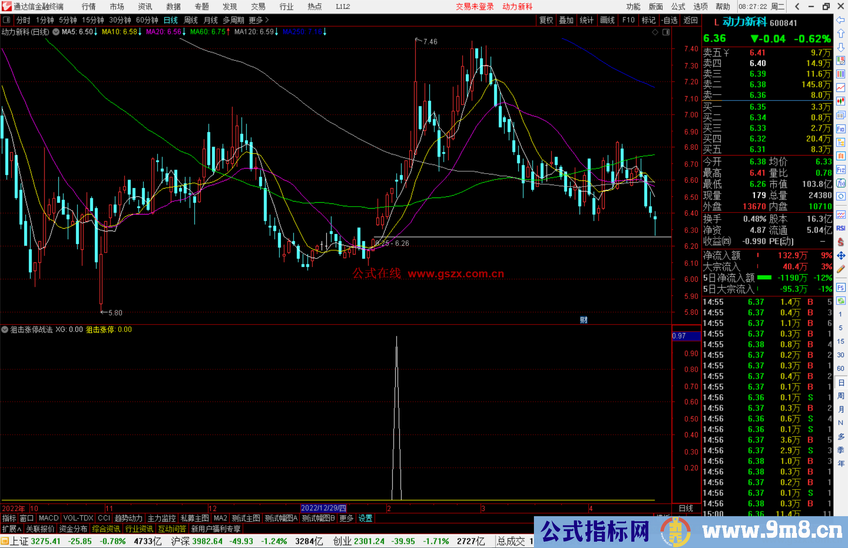Open the 公式 menu
Viewport: 848px width, 548px height.
point(678,7)
